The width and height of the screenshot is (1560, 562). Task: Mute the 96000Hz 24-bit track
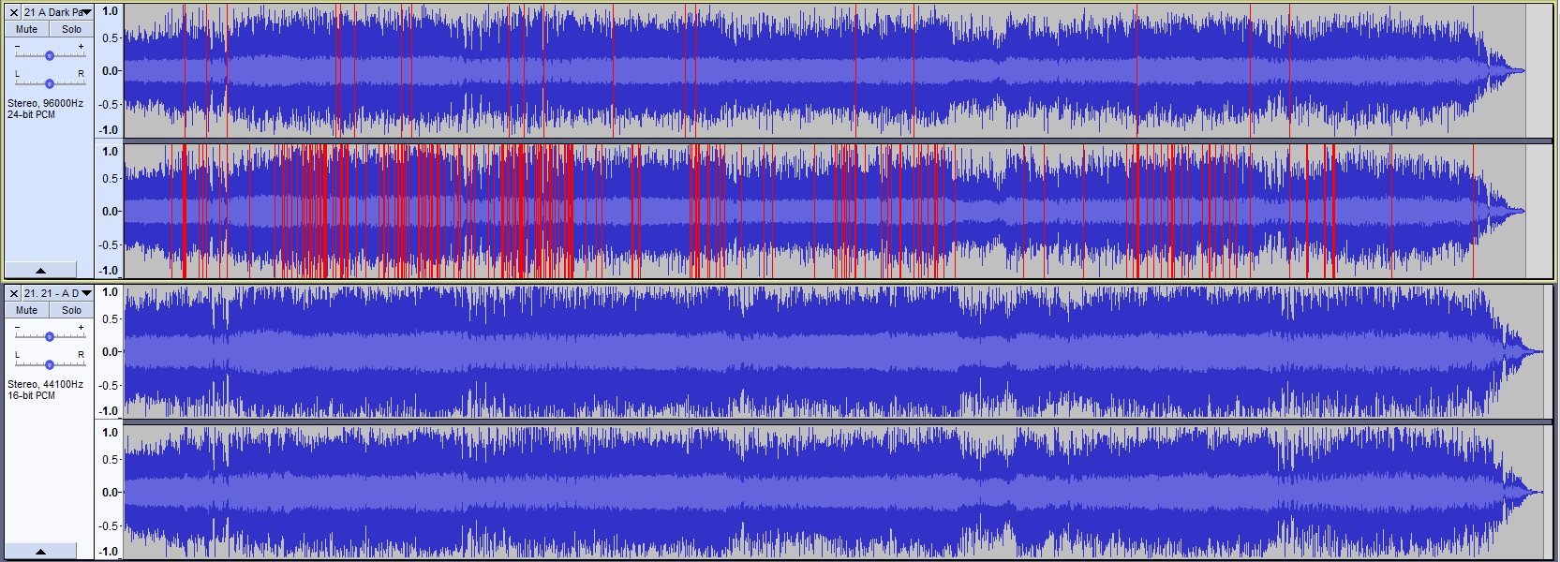point(27,29)
